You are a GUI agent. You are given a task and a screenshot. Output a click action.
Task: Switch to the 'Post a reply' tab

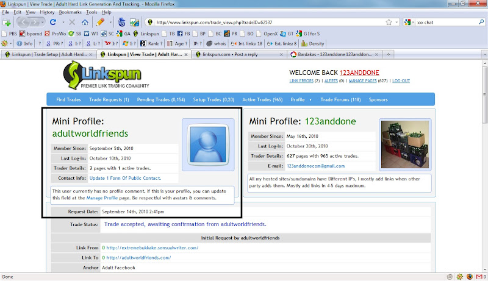[239, 54]
